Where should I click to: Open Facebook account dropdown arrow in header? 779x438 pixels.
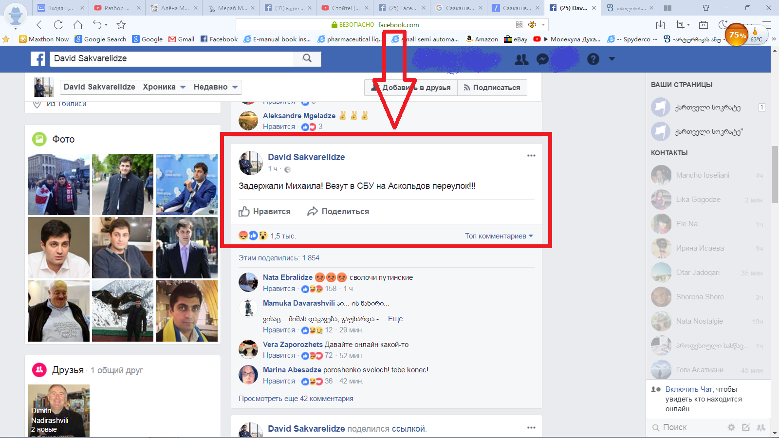(612, 59)
